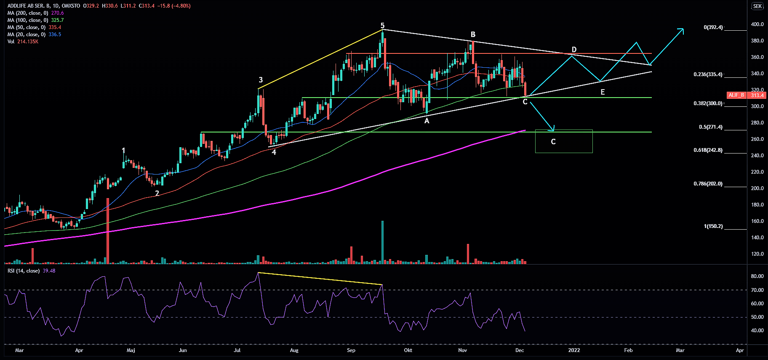Image resolution: width=768 pixels, height=360 pixels.
Task: Click the Vol indicator legend
Action: (11, 42)
